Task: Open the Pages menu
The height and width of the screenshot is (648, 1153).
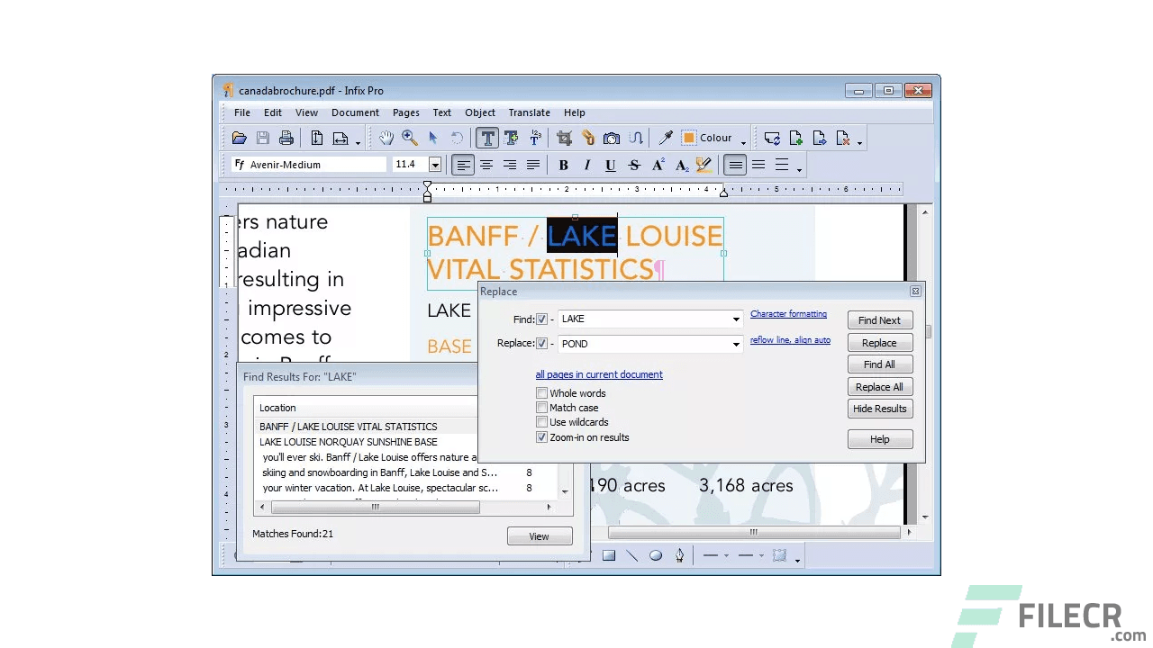Action: click(405, 112)
